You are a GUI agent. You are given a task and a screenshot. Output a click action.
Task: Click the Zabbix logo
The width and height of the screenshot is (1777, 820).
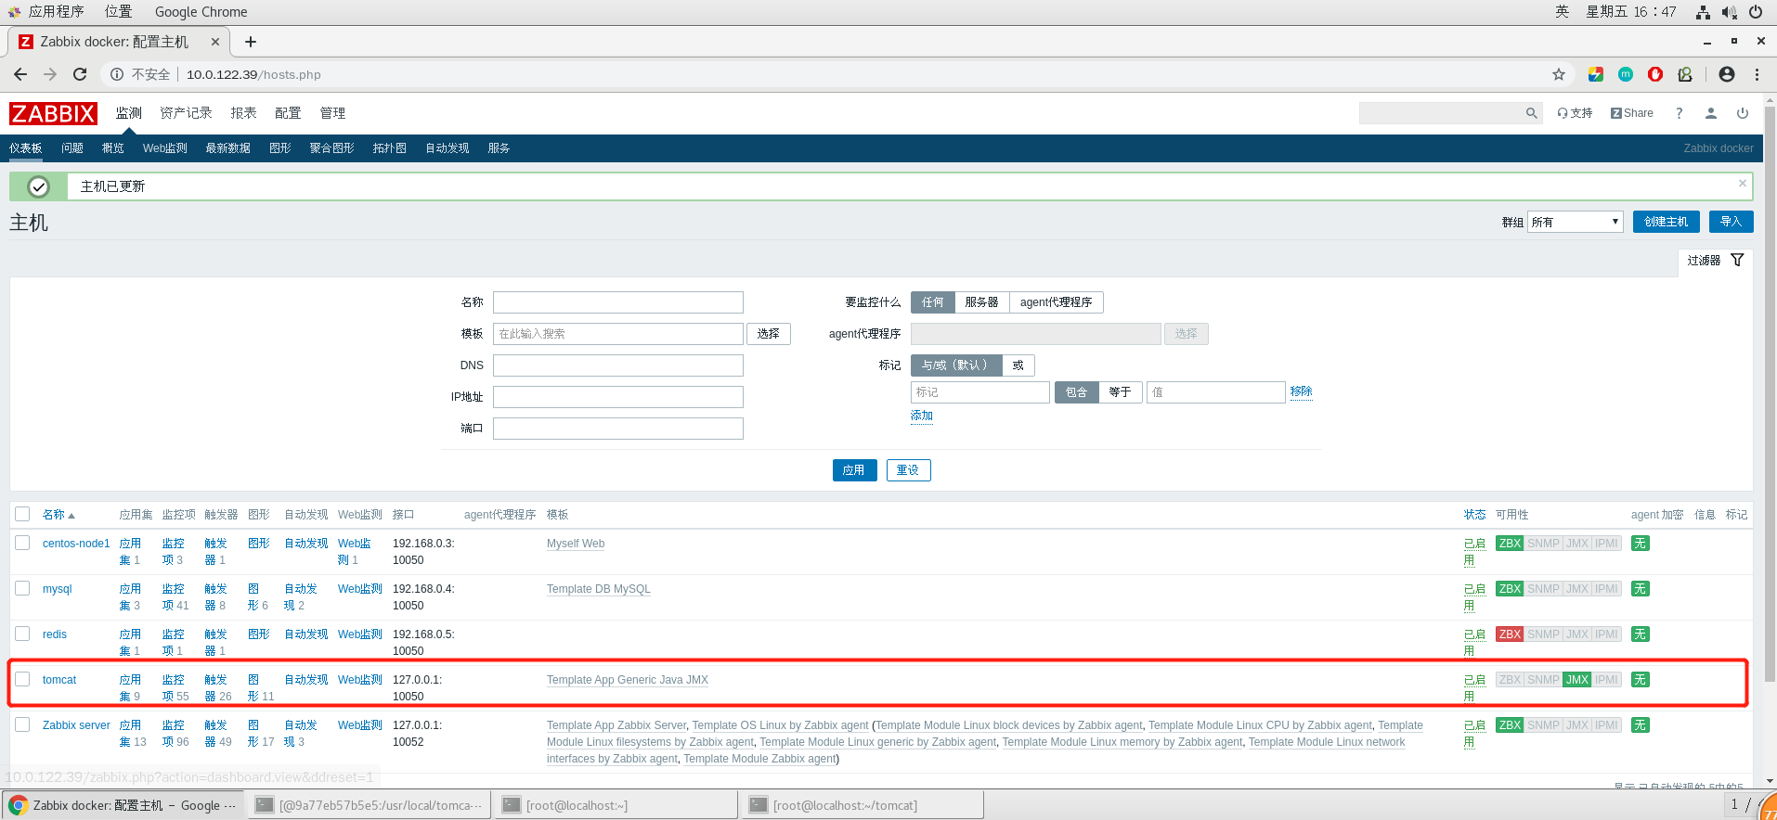(x=53, y=113)
